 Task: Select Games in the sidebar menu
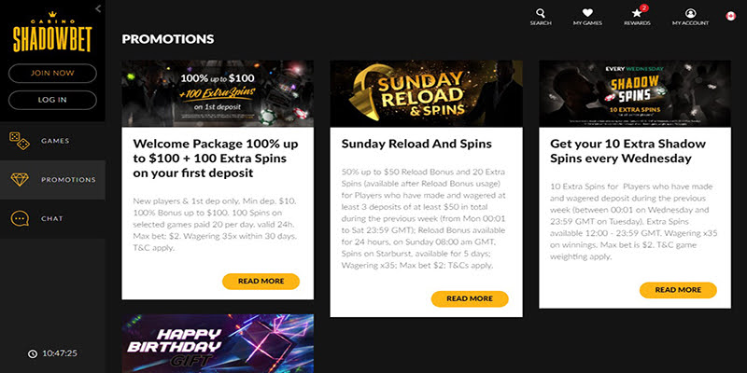(55, 141)
